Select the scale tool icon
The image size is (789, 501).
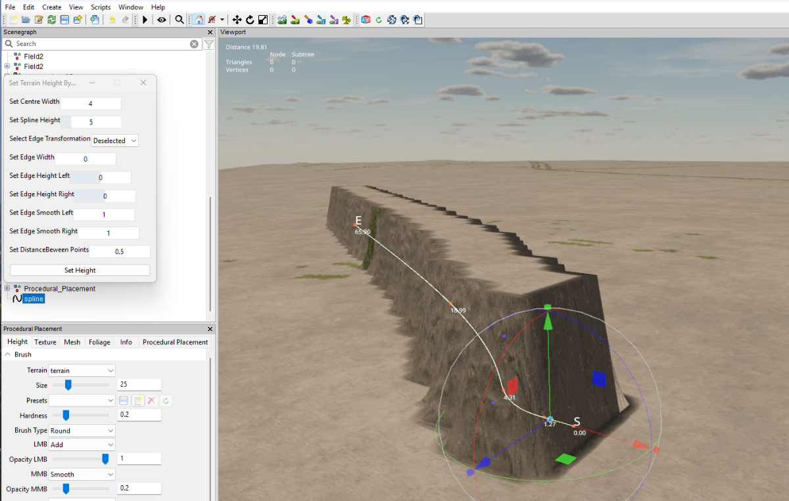tap(262, 20)
